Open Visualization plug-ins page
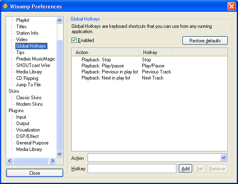 coord(28,130)
